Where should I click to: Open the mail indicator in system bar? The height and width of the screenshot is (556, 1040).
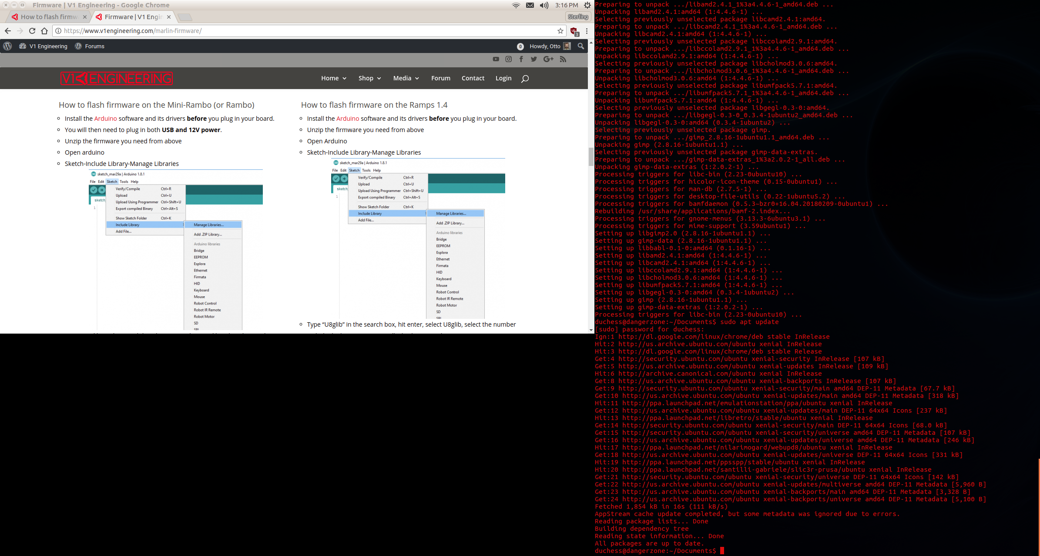coord(530,5)
